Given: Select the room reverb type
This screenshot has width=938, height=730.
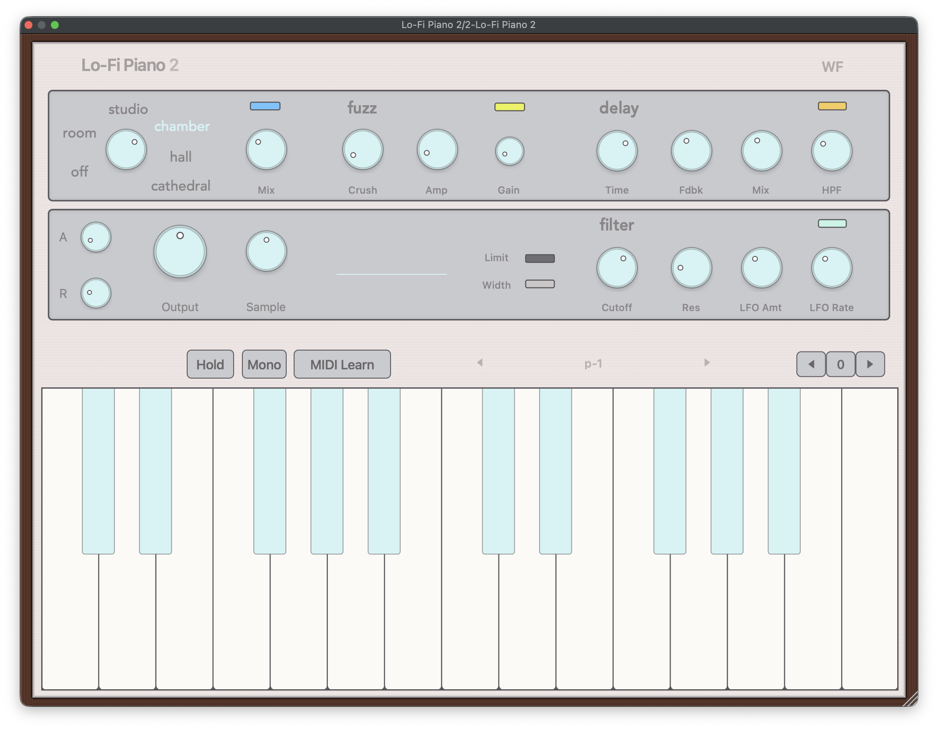Looking at the screenshot, I should [79, 133].
